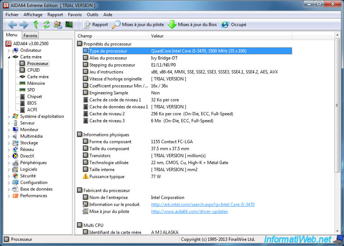The image size is (344, 246).
Task: Select the Cache de niveau 3 row
Action: click(x=187, y=120)
